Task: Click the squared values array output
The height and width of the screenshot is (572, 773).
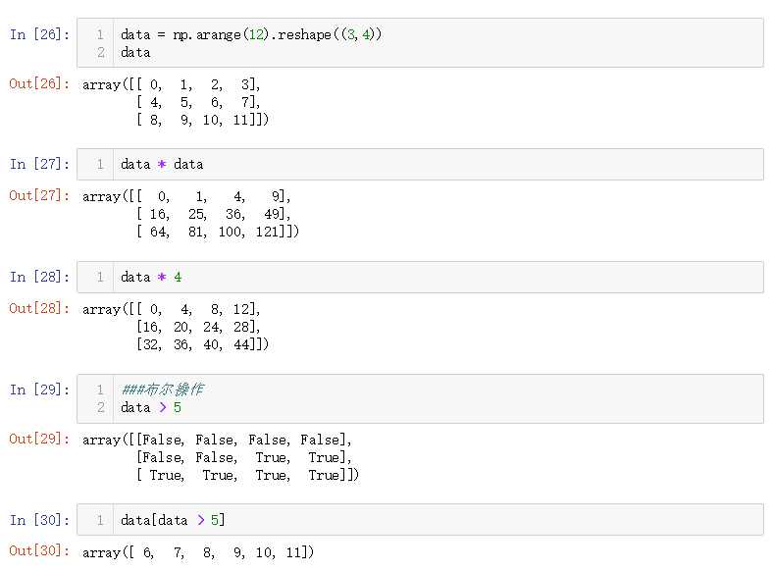Action: [191, 214]
